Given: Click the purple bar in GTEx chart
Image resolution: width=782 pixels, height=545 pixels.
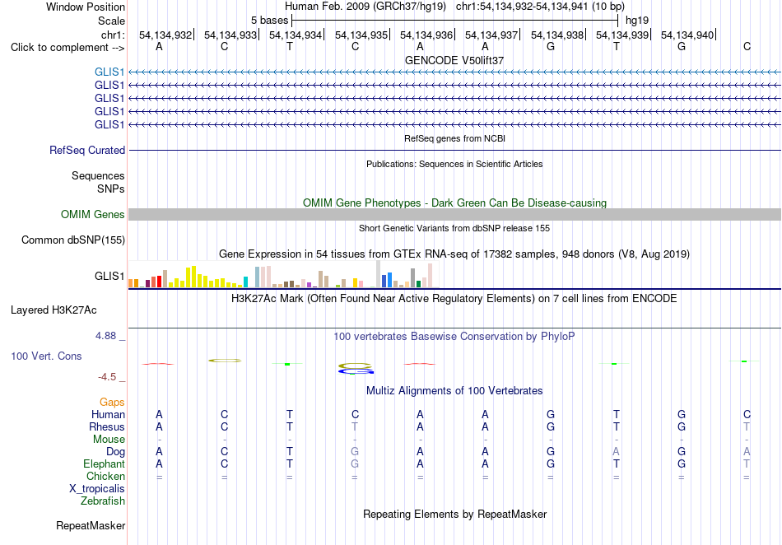Looking at the screenshot, I should coord(310,285).
